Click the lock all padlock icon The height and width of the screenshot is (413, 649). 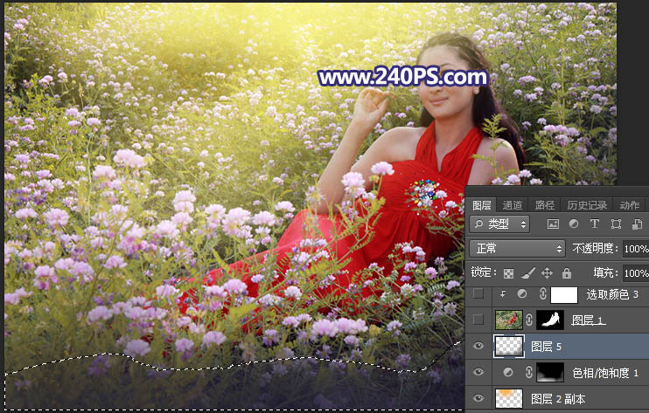(566, 272)
